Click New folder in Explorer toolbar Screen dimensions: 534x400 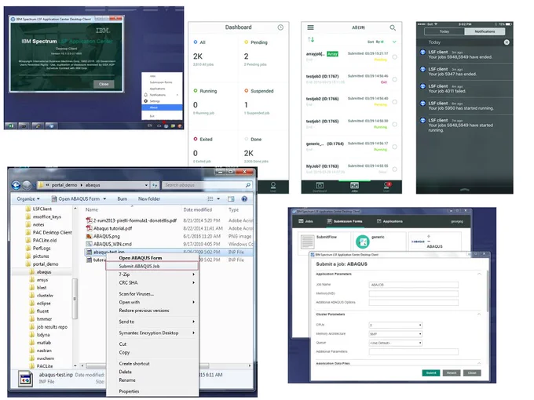pyautogui.click(x=149, y=199)
